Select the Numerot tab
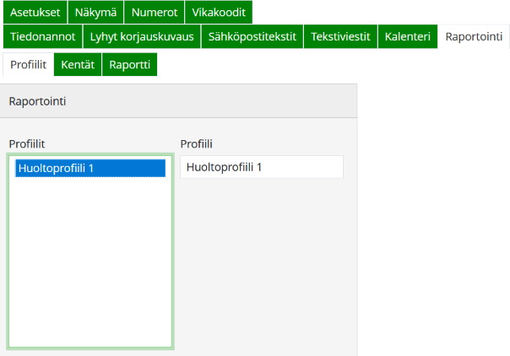510x356 pixels. click(x=154, y=12)
